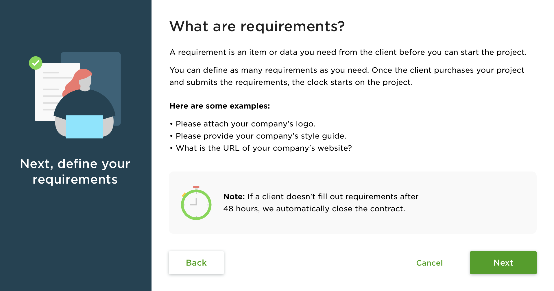Image resolution: width=554 pixels, height=291 pixels.
Task: Click the "You can define as many" paragraph
Action: (347, 76)
